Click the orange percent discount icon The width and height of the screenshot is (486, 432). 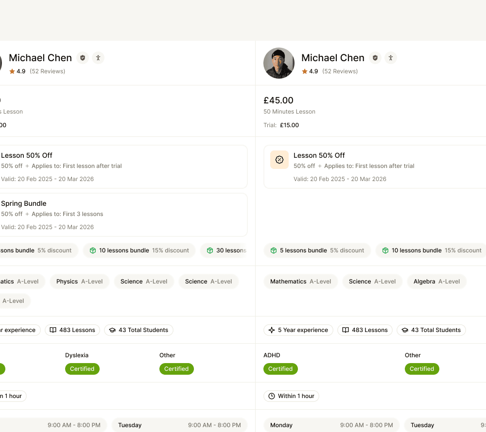[x=279, y=160]
